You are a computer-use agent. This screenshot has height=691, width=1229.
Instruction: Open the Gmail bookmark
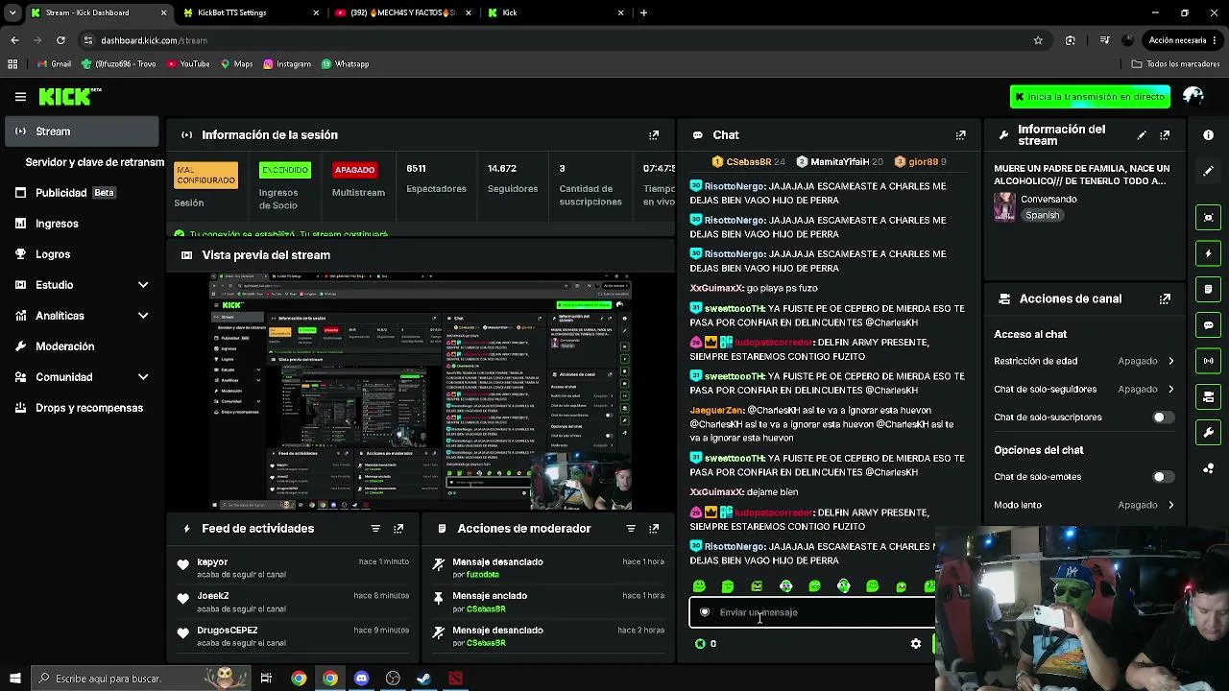(x=54, y=64)
